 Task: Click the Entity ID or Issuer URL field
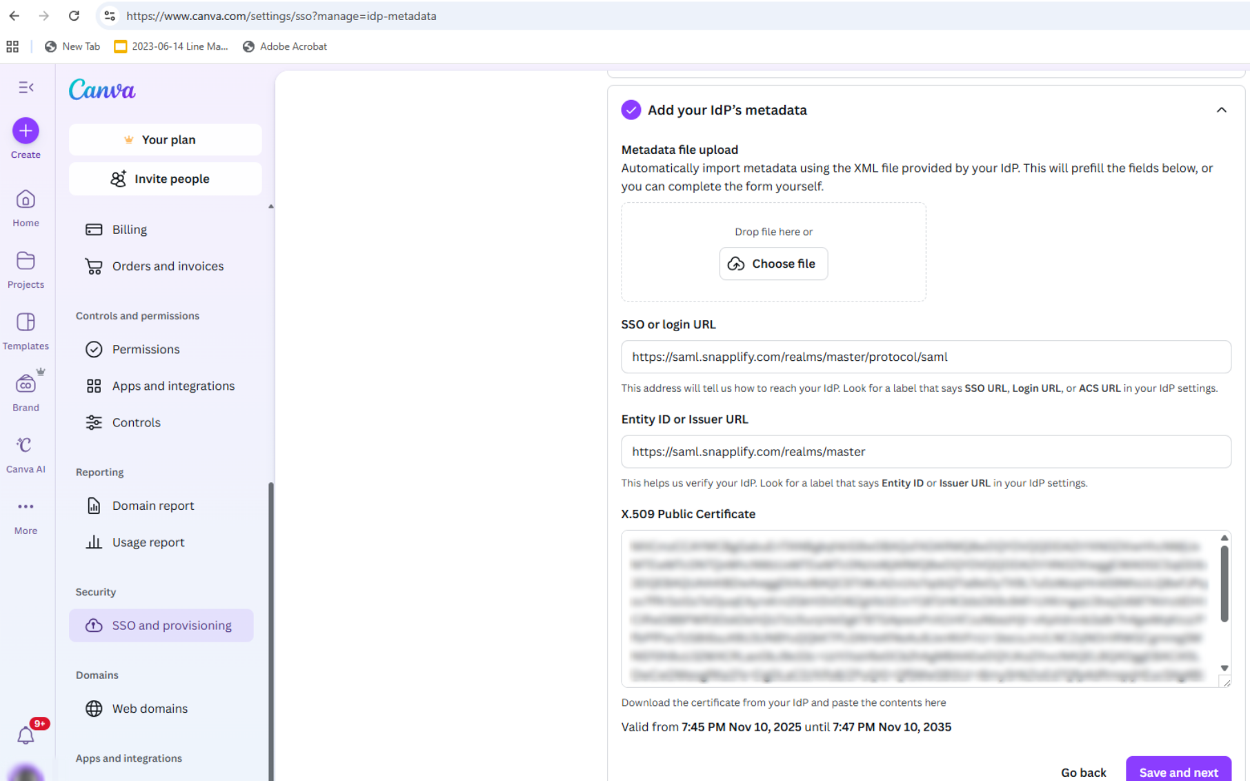click(926, 451)
